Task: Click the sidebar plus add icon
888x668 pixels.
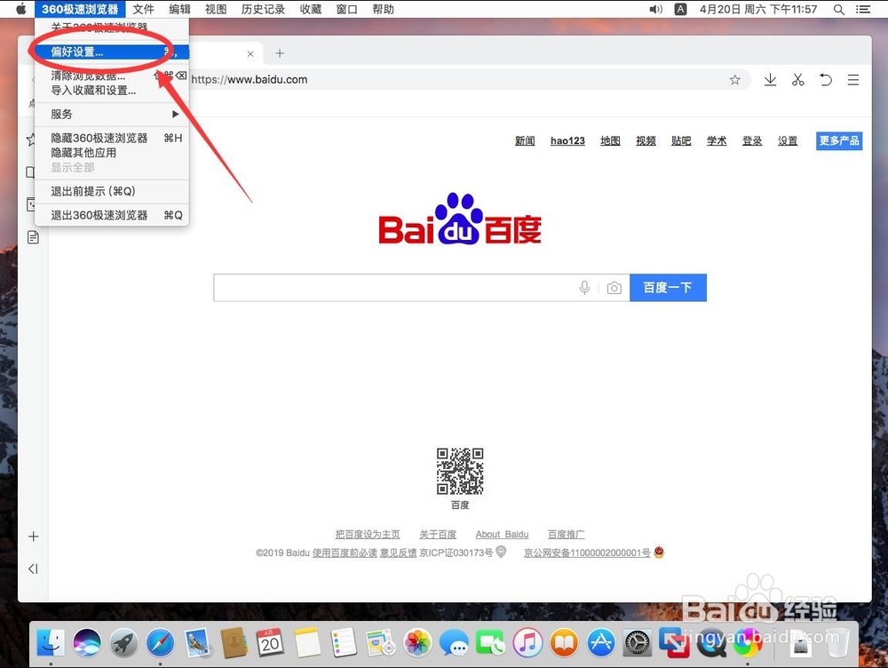Action: [34, 537]
